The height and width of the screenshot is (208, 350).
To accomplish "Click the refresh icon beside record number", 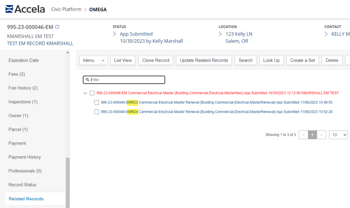I will [57, 27].
